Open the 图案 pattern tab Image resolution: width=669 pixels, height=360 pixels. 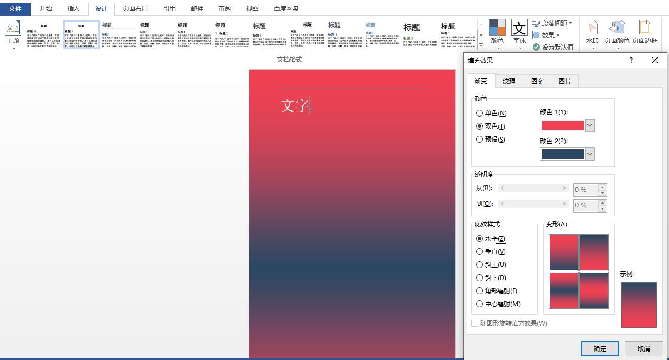(x=537, y=81)
